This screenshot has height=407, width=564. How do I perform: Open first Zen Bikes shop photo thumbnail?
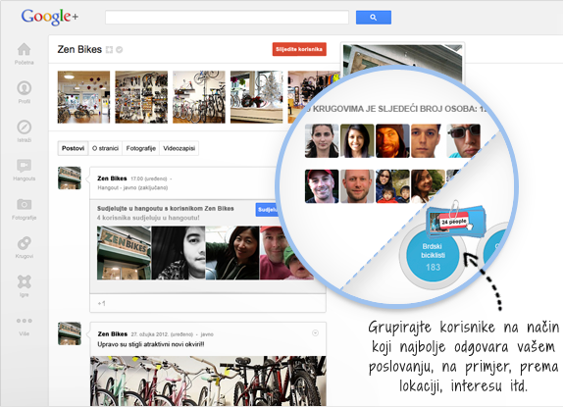(83, 97)
